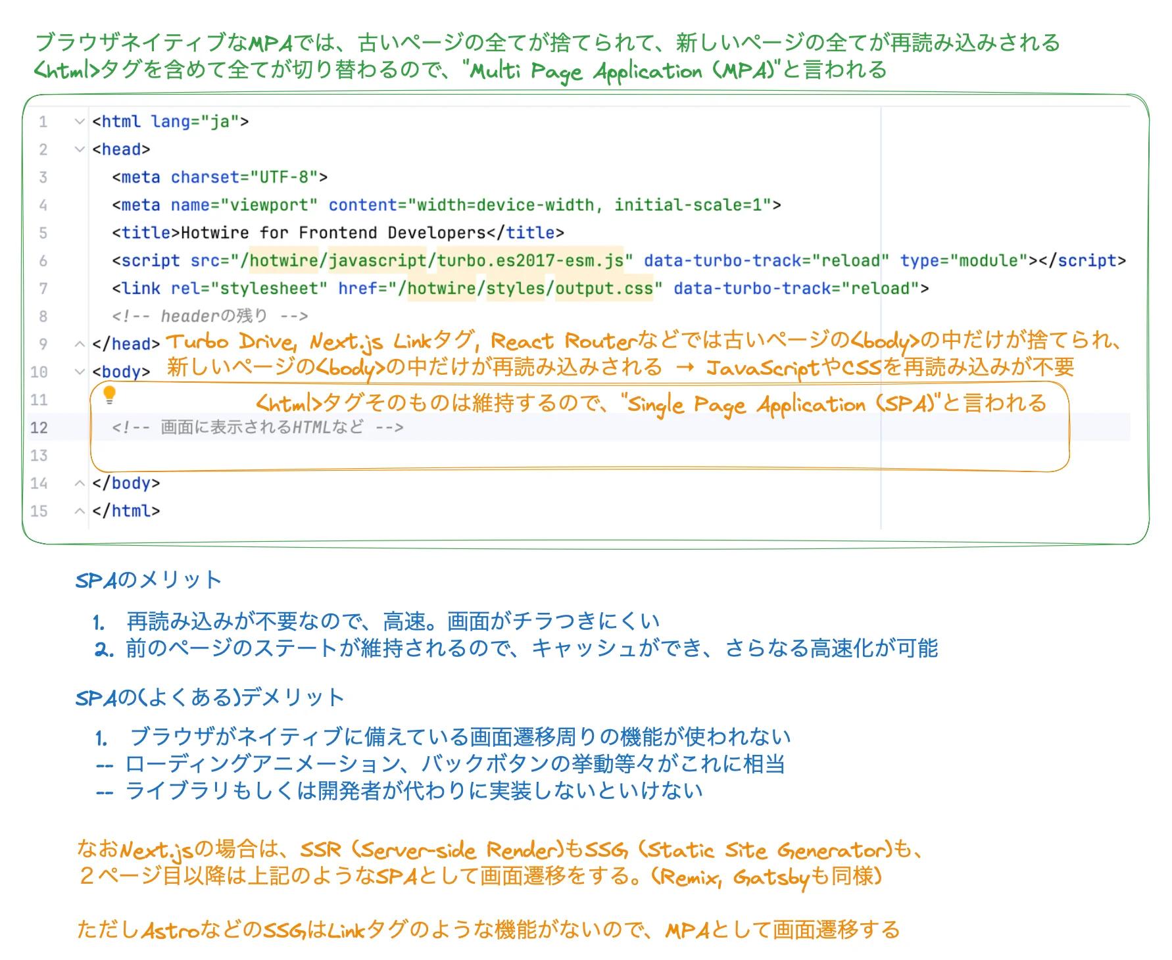Collapse the <html lang="ja"> fold chevron
The width and height of the screenshot is (1172, 960).
80,122
